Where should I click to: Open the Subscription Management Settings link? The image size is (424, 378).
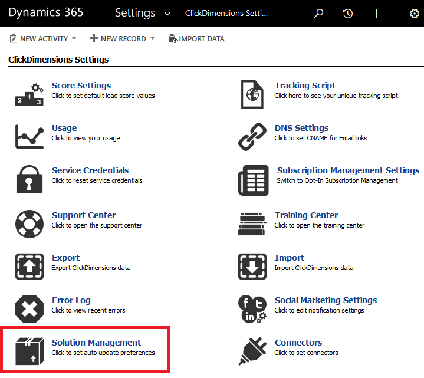[348, 170]
